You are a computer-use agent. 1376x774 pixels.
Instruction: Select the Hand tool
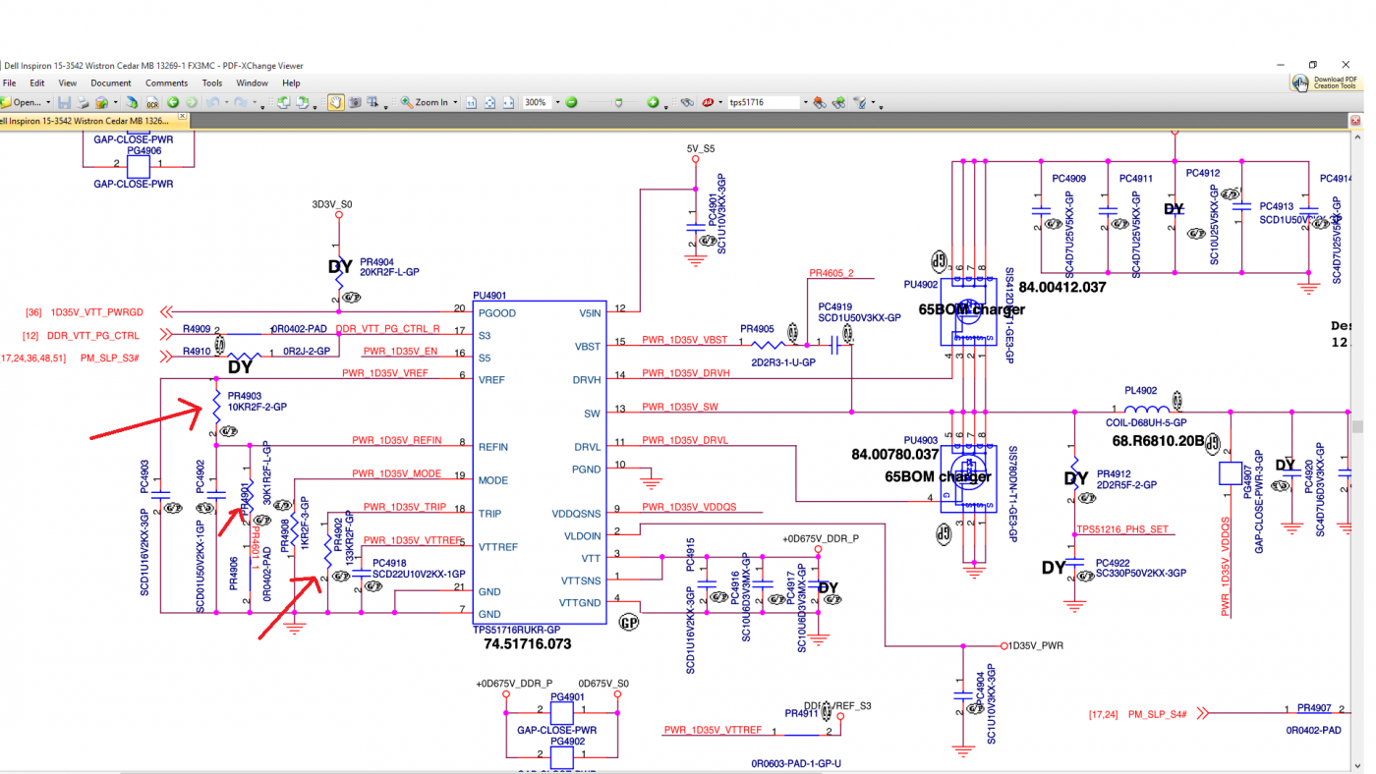pos(336,102)
